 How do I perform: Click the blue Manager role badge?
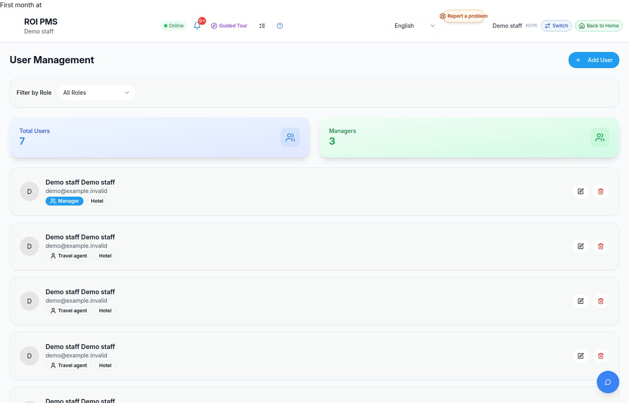[x=65, y=201]
